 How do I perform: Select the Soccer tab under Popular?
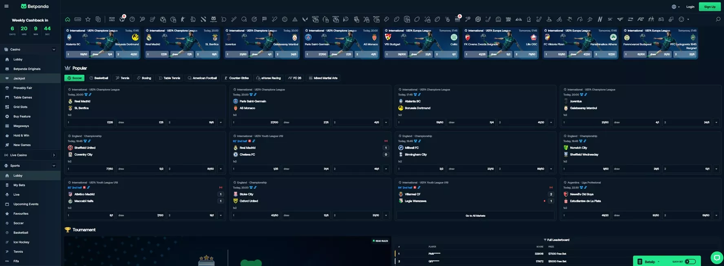pos(74,78)
